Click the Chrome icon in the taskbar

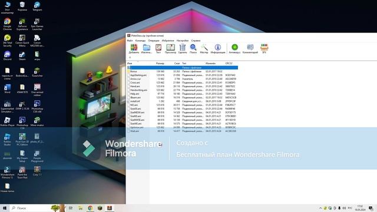pyautogui.click(x=90, y=208)
